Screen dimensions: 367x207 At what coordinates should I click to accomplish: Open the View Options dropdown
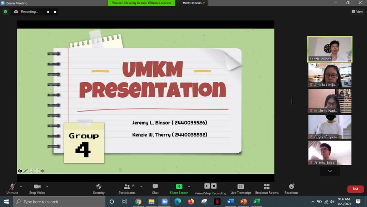click(x=194, y=3)
